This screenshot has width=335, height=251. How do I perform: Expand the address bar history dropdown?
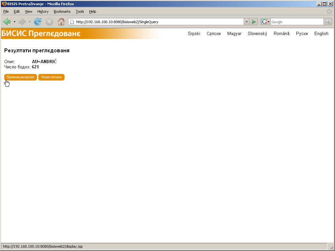click(x=247, y=22)
